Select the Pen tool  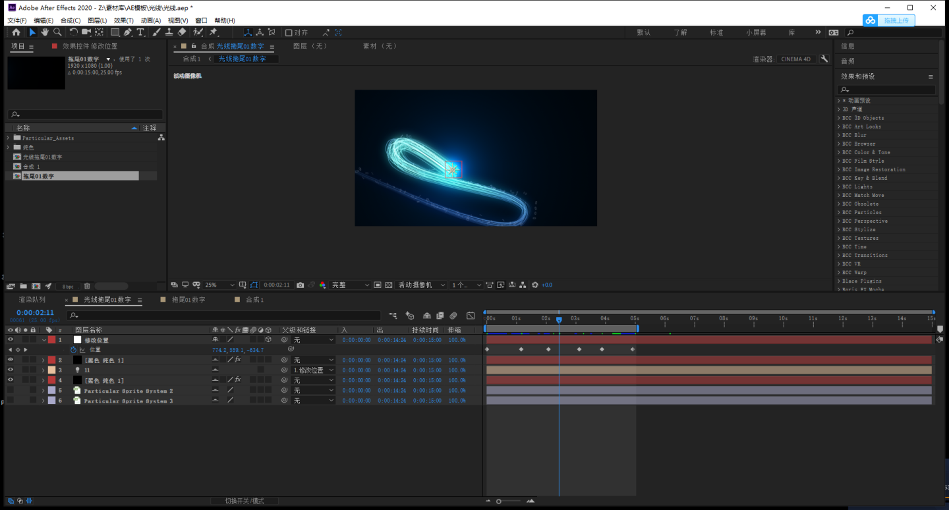coord(128,32)
